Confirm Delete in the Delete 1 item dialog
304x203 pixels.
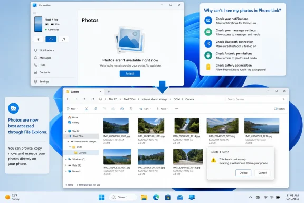click(243, 173)
